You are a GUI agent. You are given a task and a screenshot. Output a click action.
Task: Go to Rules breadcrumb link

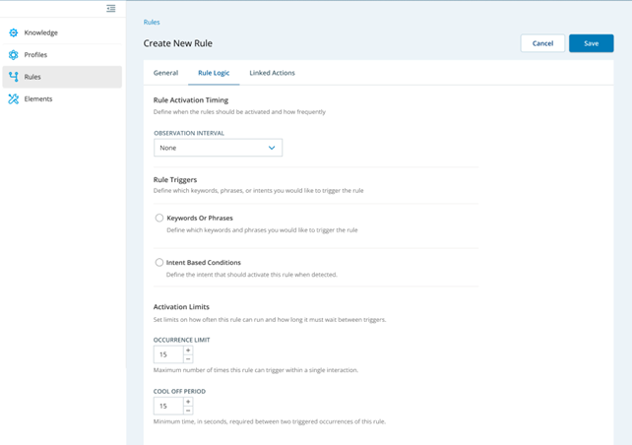[x=152, y=22]
